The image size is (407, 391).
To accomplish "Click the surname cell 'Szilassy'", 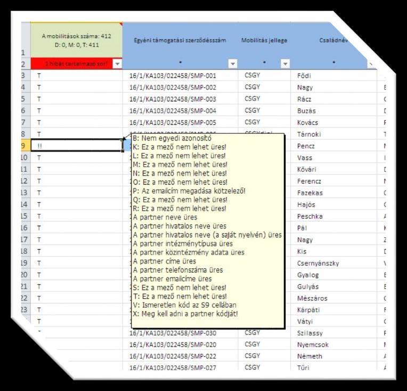I will pos(333,333).
